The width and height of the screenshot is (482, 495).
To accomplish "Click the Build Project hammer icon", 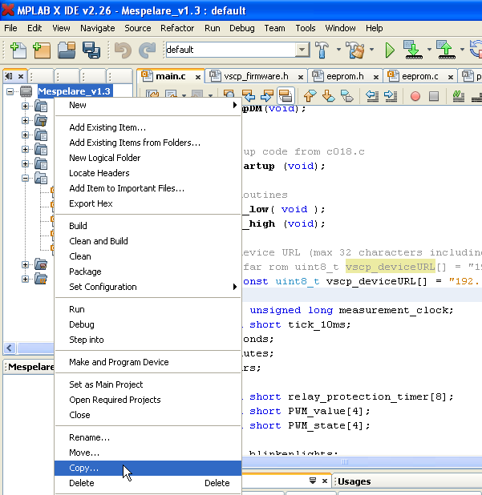I will click(x=323, y=50).
